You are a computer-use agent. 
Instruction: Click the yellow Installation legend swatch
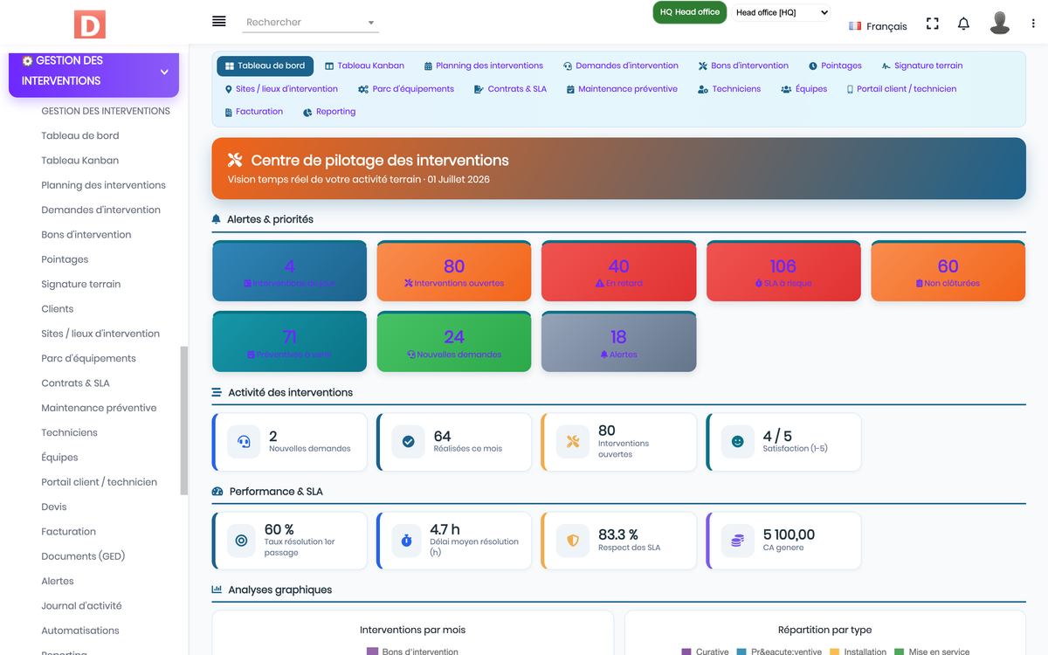834,652
